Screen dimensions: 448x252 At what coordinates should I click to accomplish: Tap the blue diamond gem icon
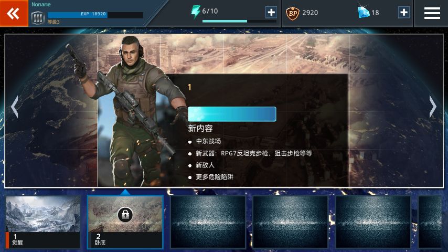[x=364, y=12]
